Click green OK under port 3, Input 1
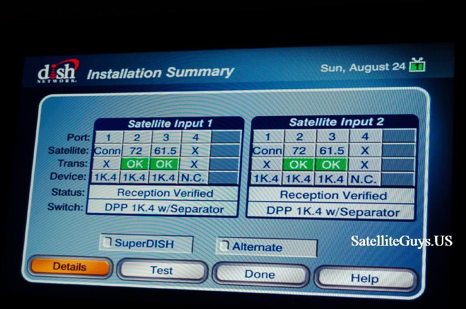The width and height of the screenshot is (466, 309). click(x=164, y=164)
